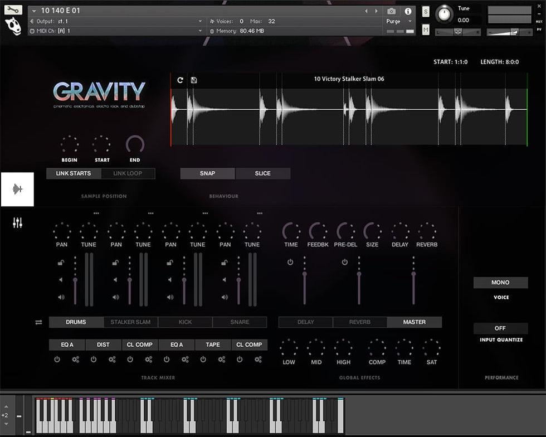Toggle the LINK STARTS option

pyautogui.click(x=74, y=173)
